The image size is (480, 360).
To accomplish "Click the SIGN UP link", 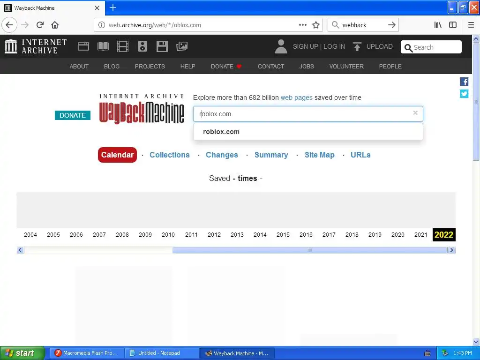I will 306,46.
